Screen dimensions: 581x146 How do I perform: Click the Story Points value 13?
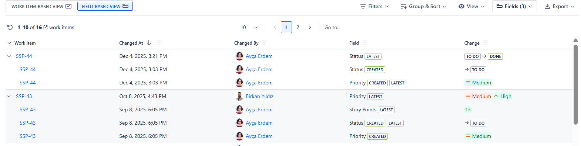(468, 110)
